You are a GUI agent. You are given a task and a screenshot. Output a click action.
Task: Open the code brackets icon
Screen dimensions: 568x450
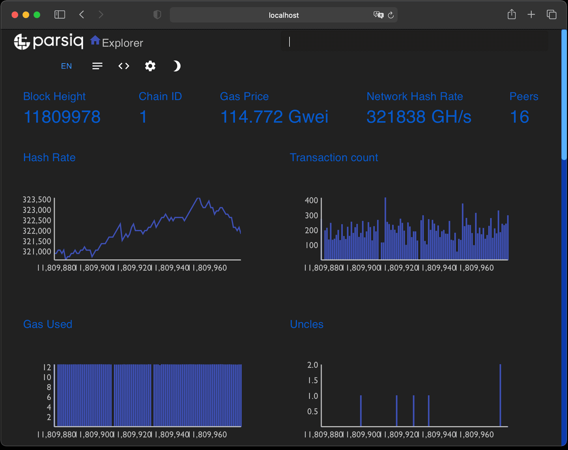(x=124, y=66)
